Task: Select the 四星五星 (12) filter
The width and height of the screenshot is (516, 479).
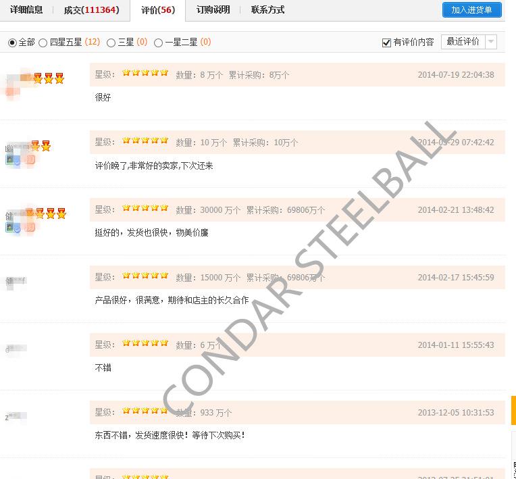Action: point(43,43)
